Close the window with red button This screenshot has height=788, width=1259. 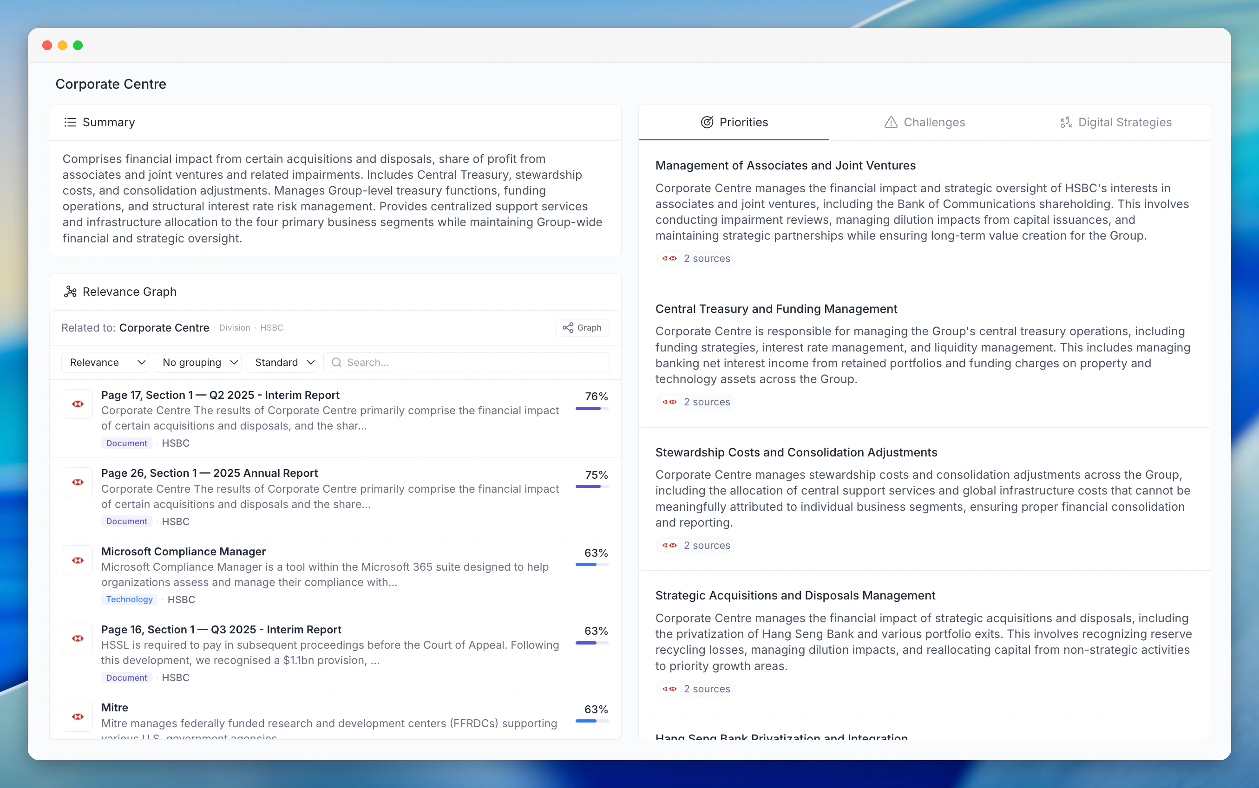tap(47, 46)
